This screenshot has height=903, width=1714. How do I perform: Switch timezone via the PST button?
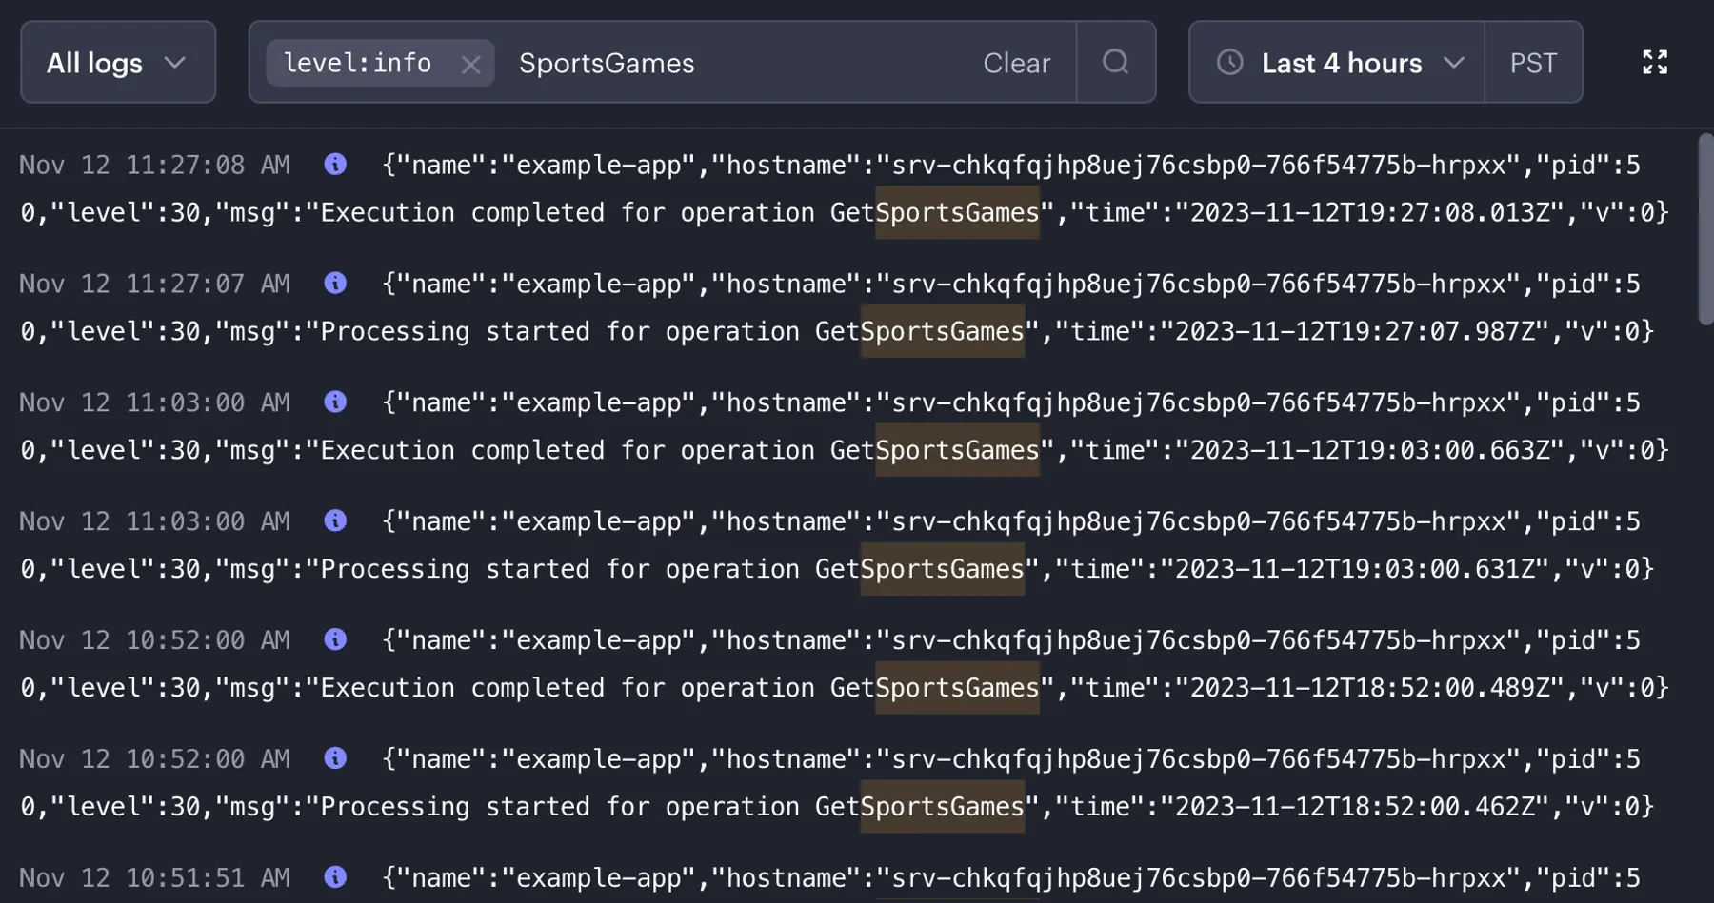(x=1533, y=62)
